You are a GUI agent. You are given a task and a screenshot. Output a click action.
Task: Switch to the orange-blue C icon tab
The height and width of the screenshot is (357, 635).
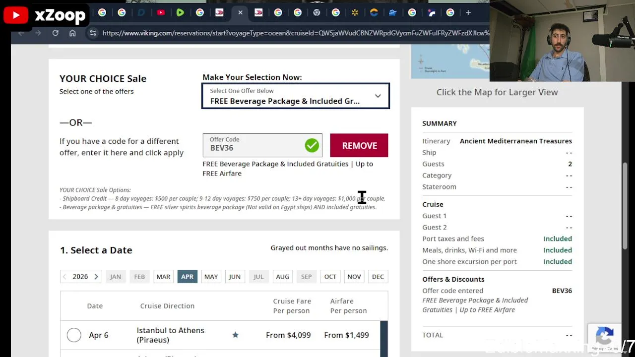pos(374,13)
